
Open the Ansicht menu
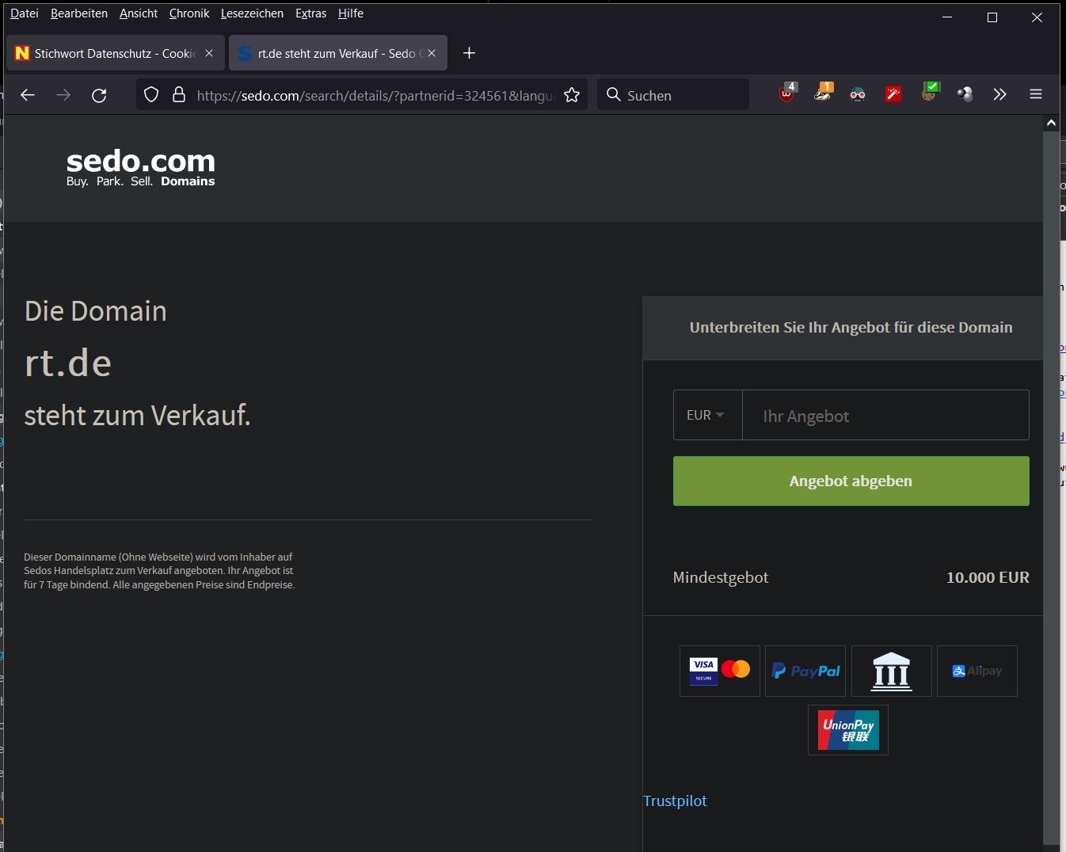pyautogui.click(x=139, y=13)
